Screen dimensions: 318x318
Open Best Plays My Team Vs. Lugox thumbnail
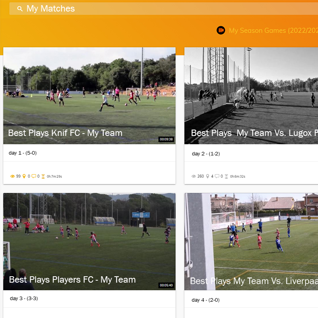pos(251,95)
